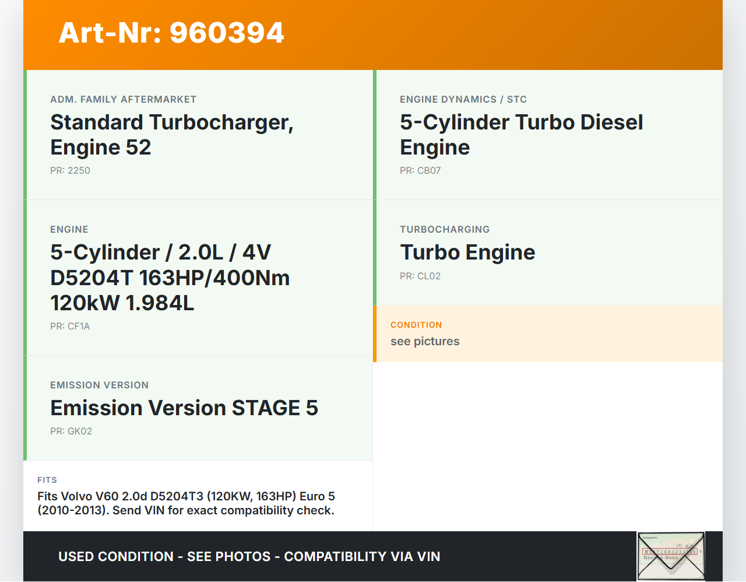Select the Turbocharging label
This screenshot has width=746, height=582.
pos(444,230)
